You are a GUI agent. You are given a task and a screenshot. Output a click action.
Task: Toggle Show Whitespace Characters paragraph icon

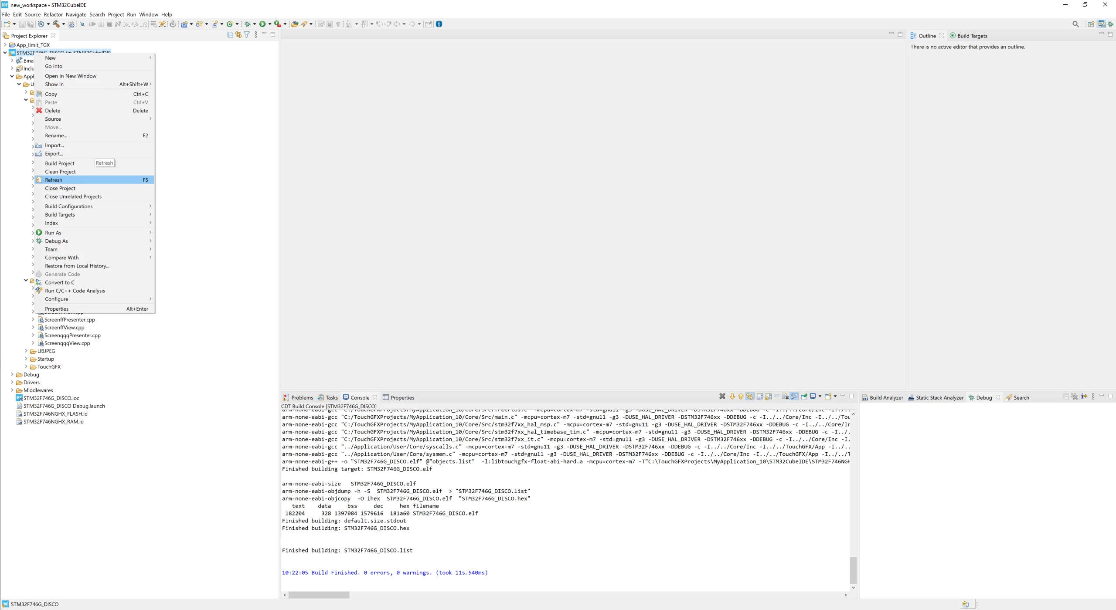(x=338, y=24)
